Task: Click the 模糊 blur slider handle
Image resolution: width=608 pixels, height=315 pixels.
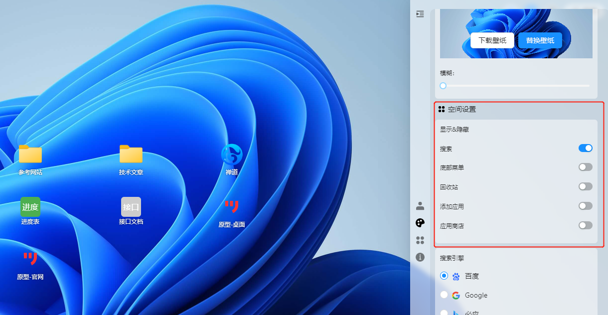Action: (x=443, y=86)
